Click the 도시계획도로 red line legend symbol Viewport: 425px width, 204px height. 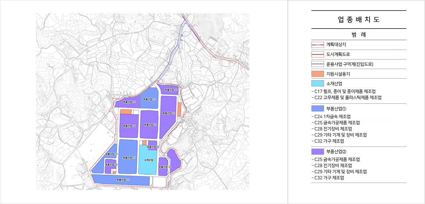318,54
